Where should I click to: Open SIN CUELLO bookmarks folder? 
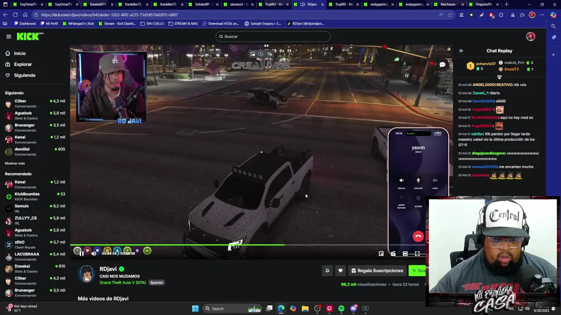(x=152, y=24)
